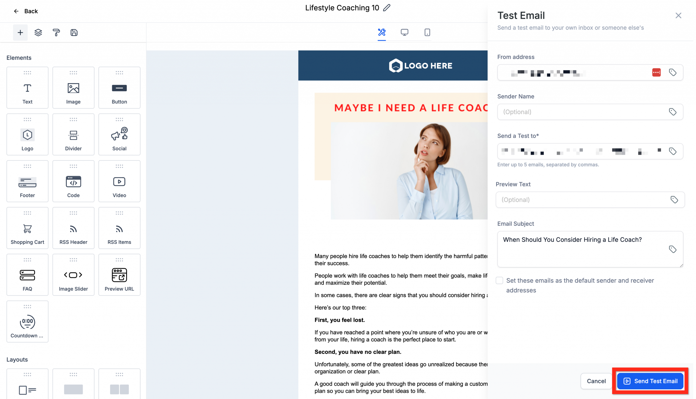This screenshot has height=399, width=696.
Task: Click the red avatar in From address
Action: tap(656, 72)
